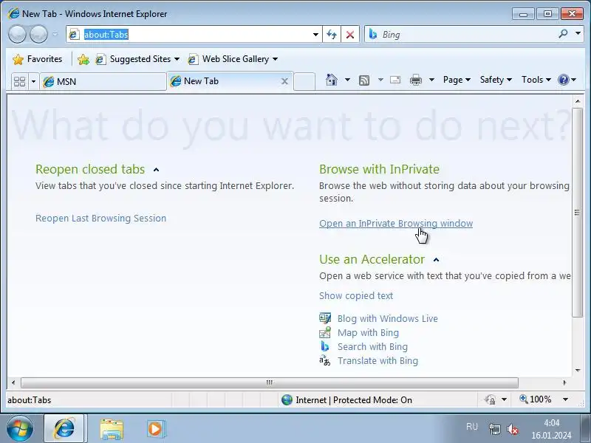Screen dimensions: 591x443
Task: Open the zoom level dropdown arrow
Action: click(x=565, y=399)
